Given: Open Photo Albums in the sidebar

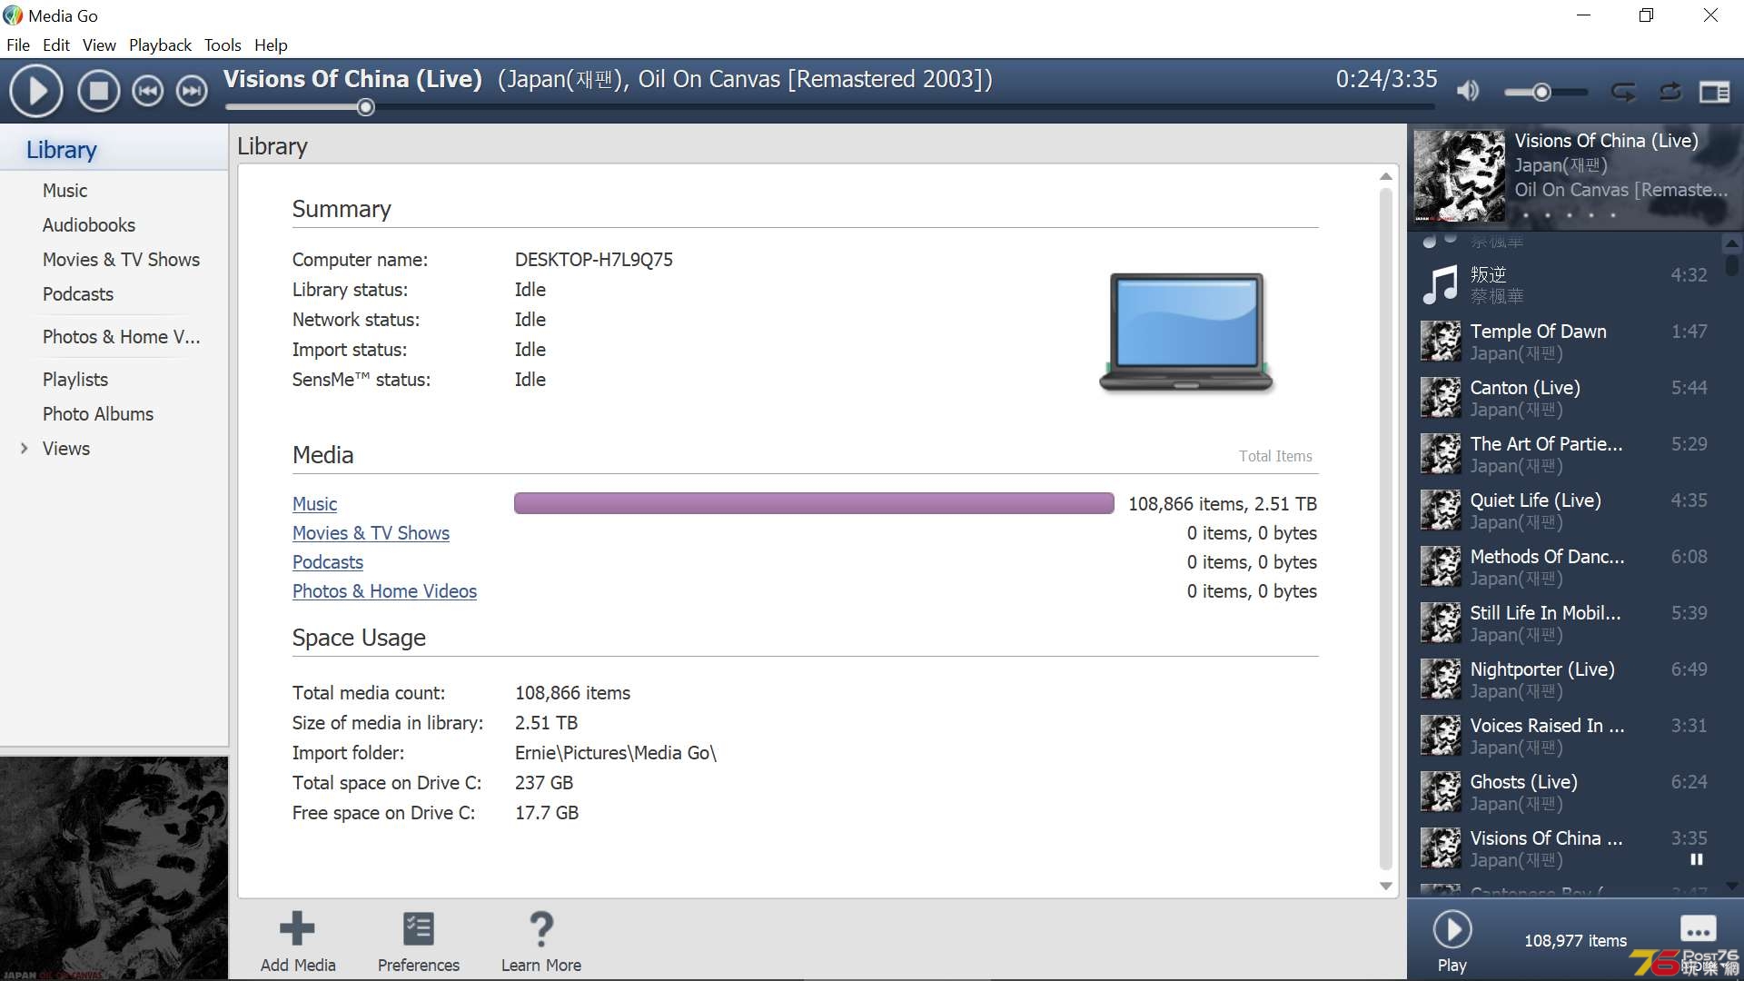Looking at the screenshot, I should point(98,414).
